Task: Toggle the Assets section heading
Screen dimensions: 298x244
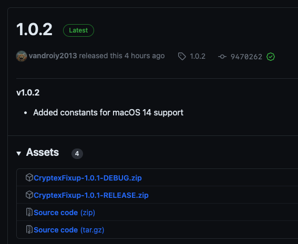Action: click(x=43, y=152)
